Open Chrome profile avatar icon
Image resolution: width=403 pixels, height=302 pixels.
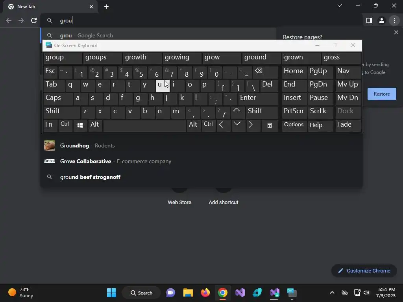coord(382,20)
